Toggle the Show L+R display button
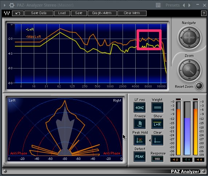 [157, 124]
